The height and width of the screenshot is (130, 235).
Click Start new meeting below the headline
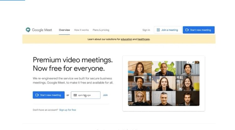pyautogui.click(x=49, y=95)
